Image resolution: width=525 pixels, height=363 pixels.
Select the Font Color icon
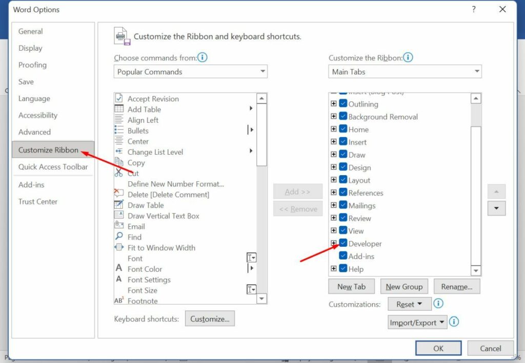click(x=120, y=269)
